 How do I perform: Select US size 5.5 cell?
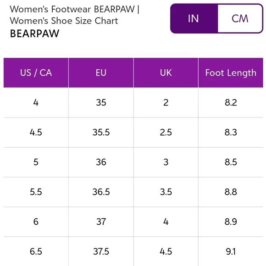tap(36, 192)
